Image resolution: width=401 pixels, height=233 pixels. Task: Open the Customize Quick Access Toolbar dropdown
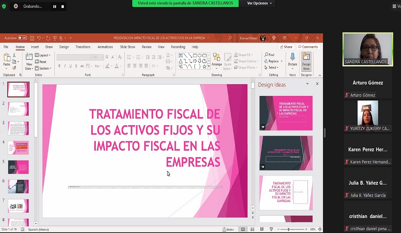tap(71, 38)
